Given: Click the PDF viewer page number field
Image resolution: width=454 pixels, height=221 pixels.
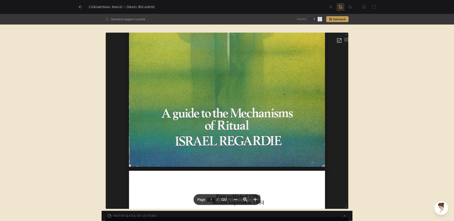Looking at the screenshot, I should point(211,200).
